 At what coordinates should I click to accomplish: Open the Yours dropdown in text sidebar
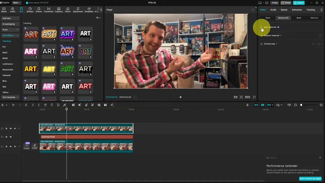click(10, 30)
